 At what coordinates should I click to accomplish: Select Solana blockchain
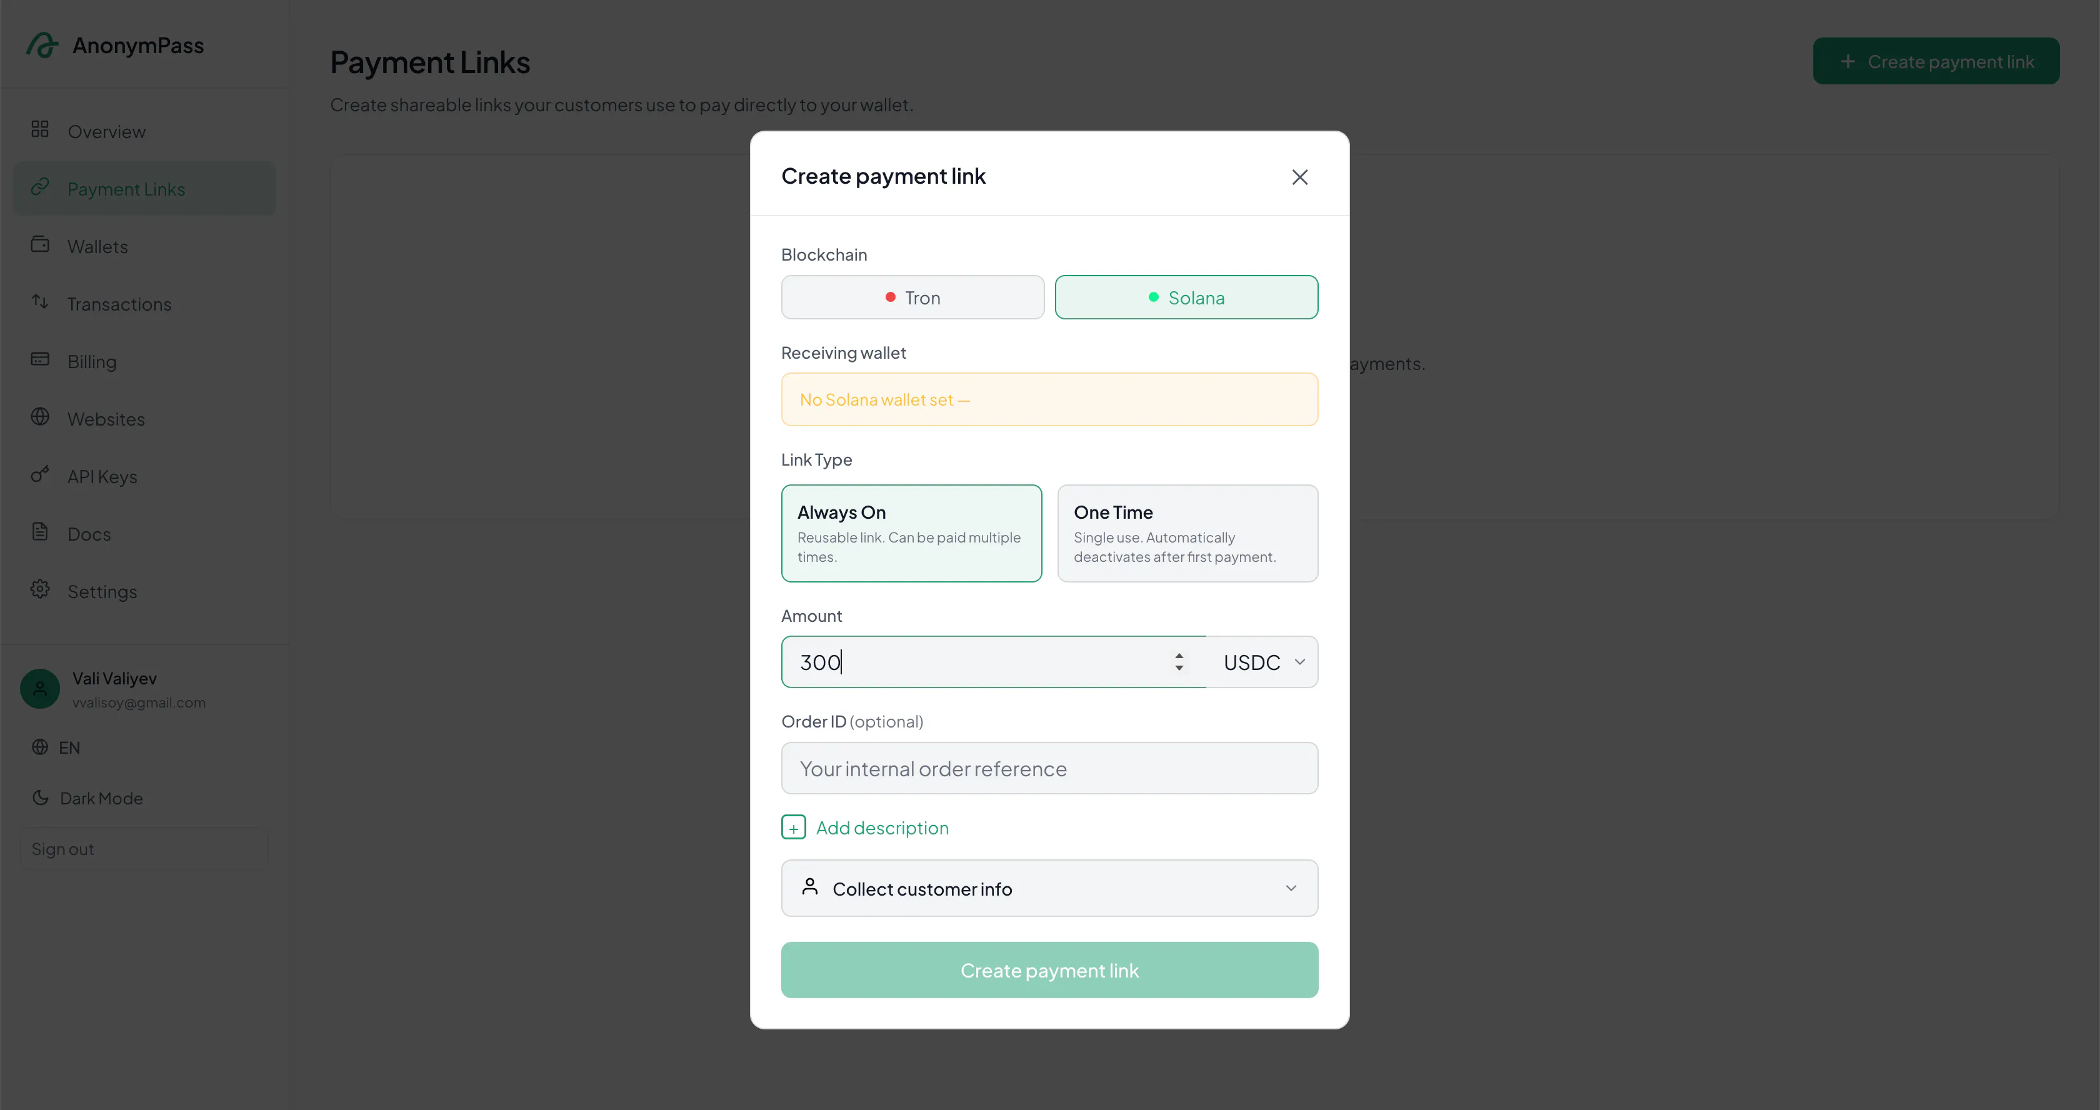[x=1186, y=297]
